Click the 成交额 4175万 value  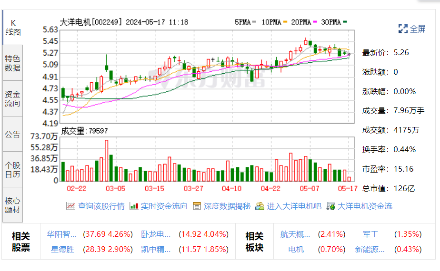[x=406, y=130]
